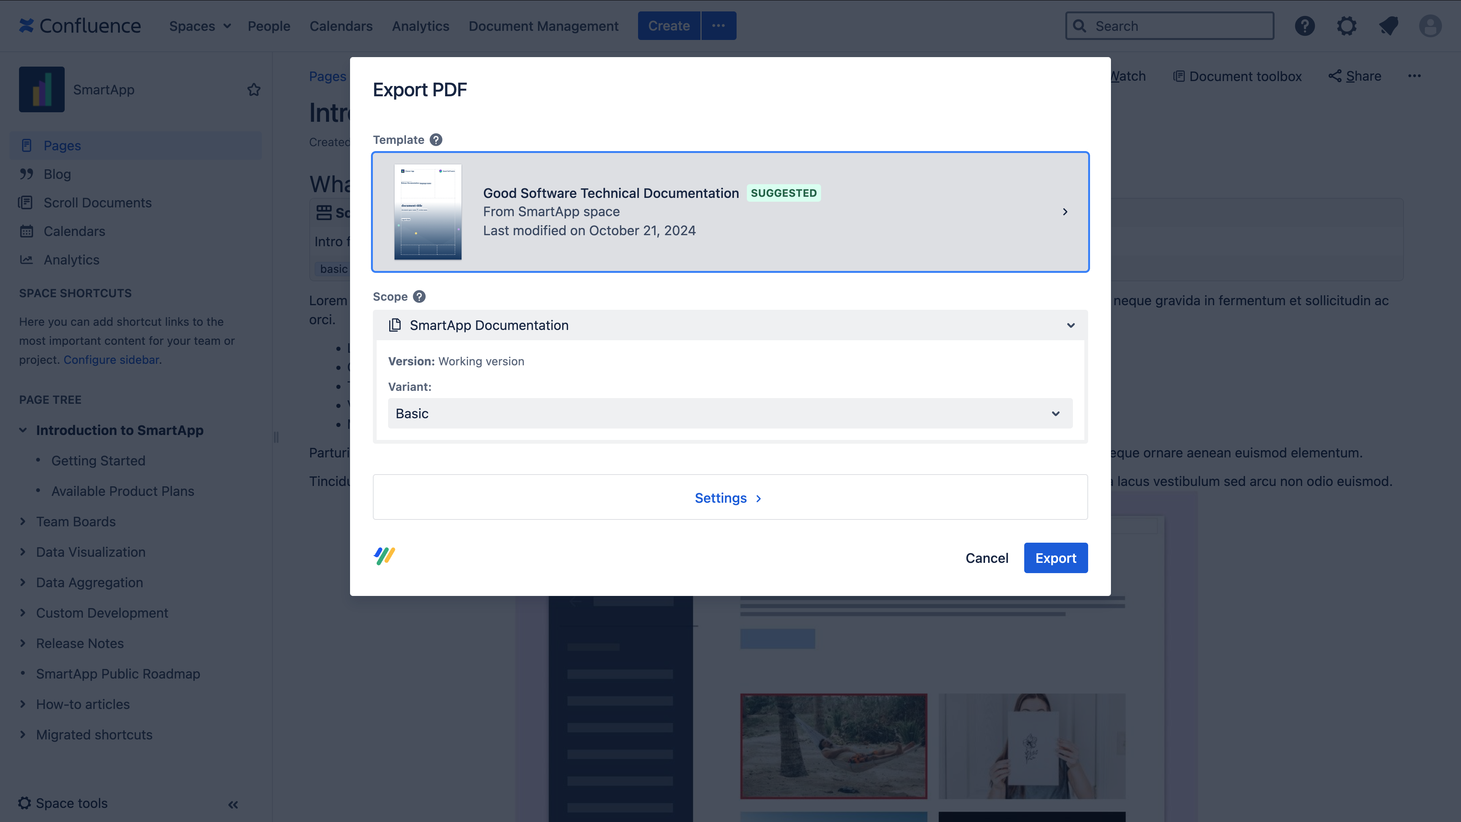Image resolution: width=1461 pixels, height=822 pixels.
Task: Star the SmartApp space as favorite
Action: (253, 90)
